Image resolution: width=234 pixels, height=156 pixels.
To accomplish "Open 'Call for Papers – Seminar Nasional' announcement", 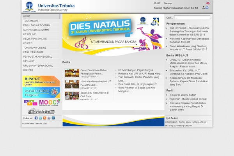I will click(190, 31).
